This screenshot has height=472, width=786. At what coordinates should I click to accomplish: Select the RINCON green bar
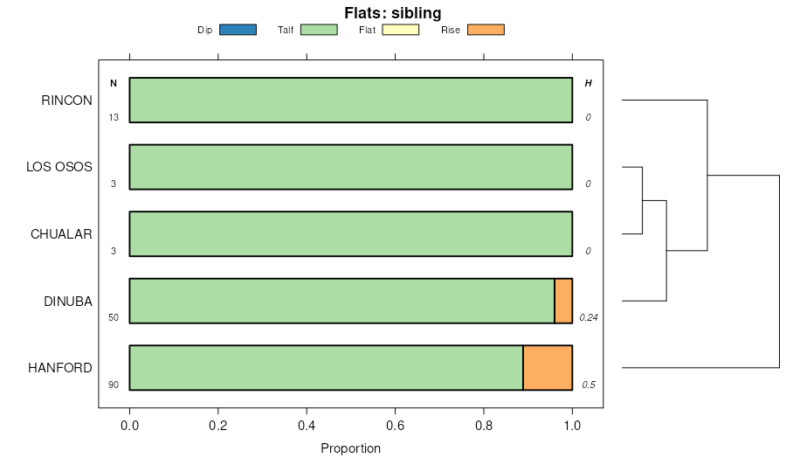[350, 100]
